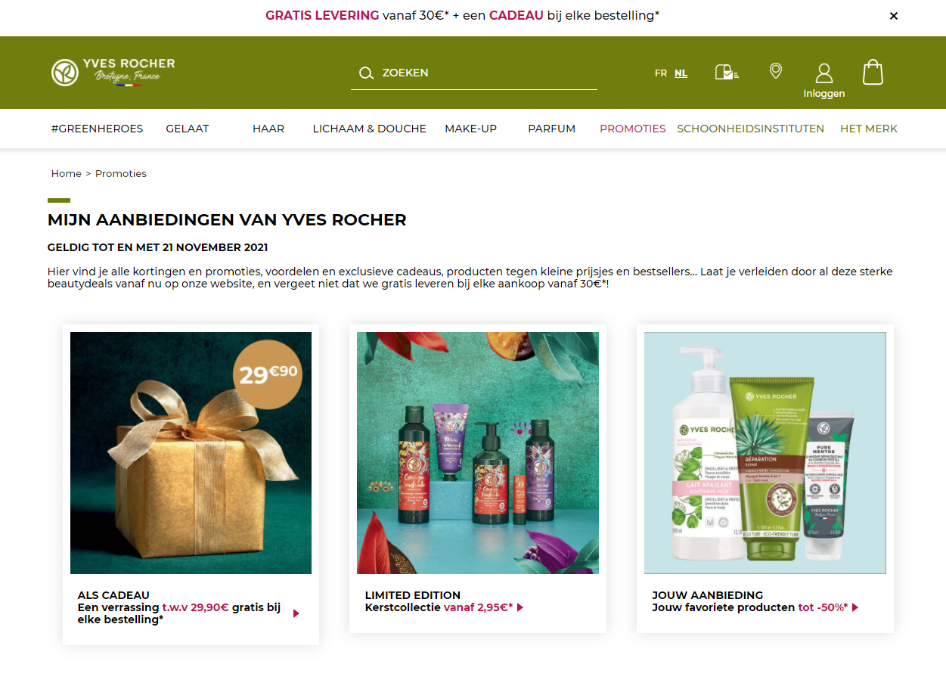Select the NL language option
946x683 pixels.
[x=681, y=73]
